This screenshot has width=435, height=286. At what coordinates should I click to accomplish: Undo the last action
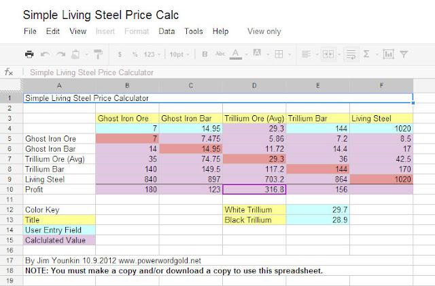click(45, 54)
